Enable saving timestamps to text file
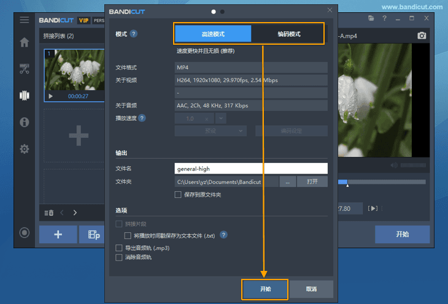This screenshot has height=304, width=448. (x=128, y=235)
